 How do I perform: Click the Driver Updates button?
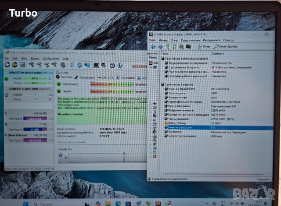pos(225,47)
